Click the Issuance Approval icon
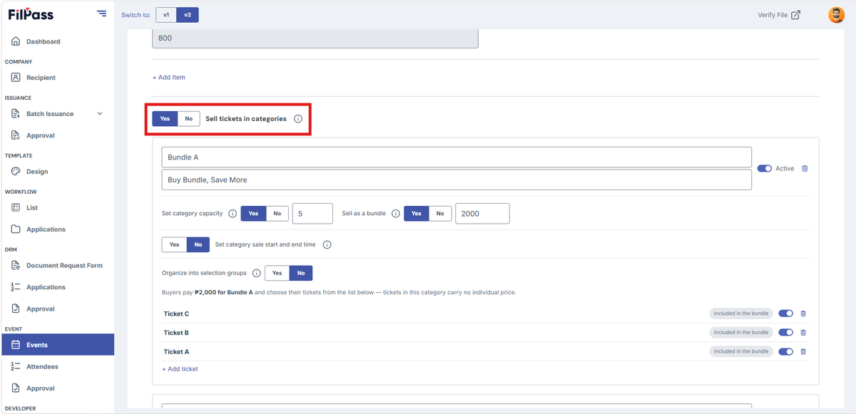856x414 pixels. [16, 135]
